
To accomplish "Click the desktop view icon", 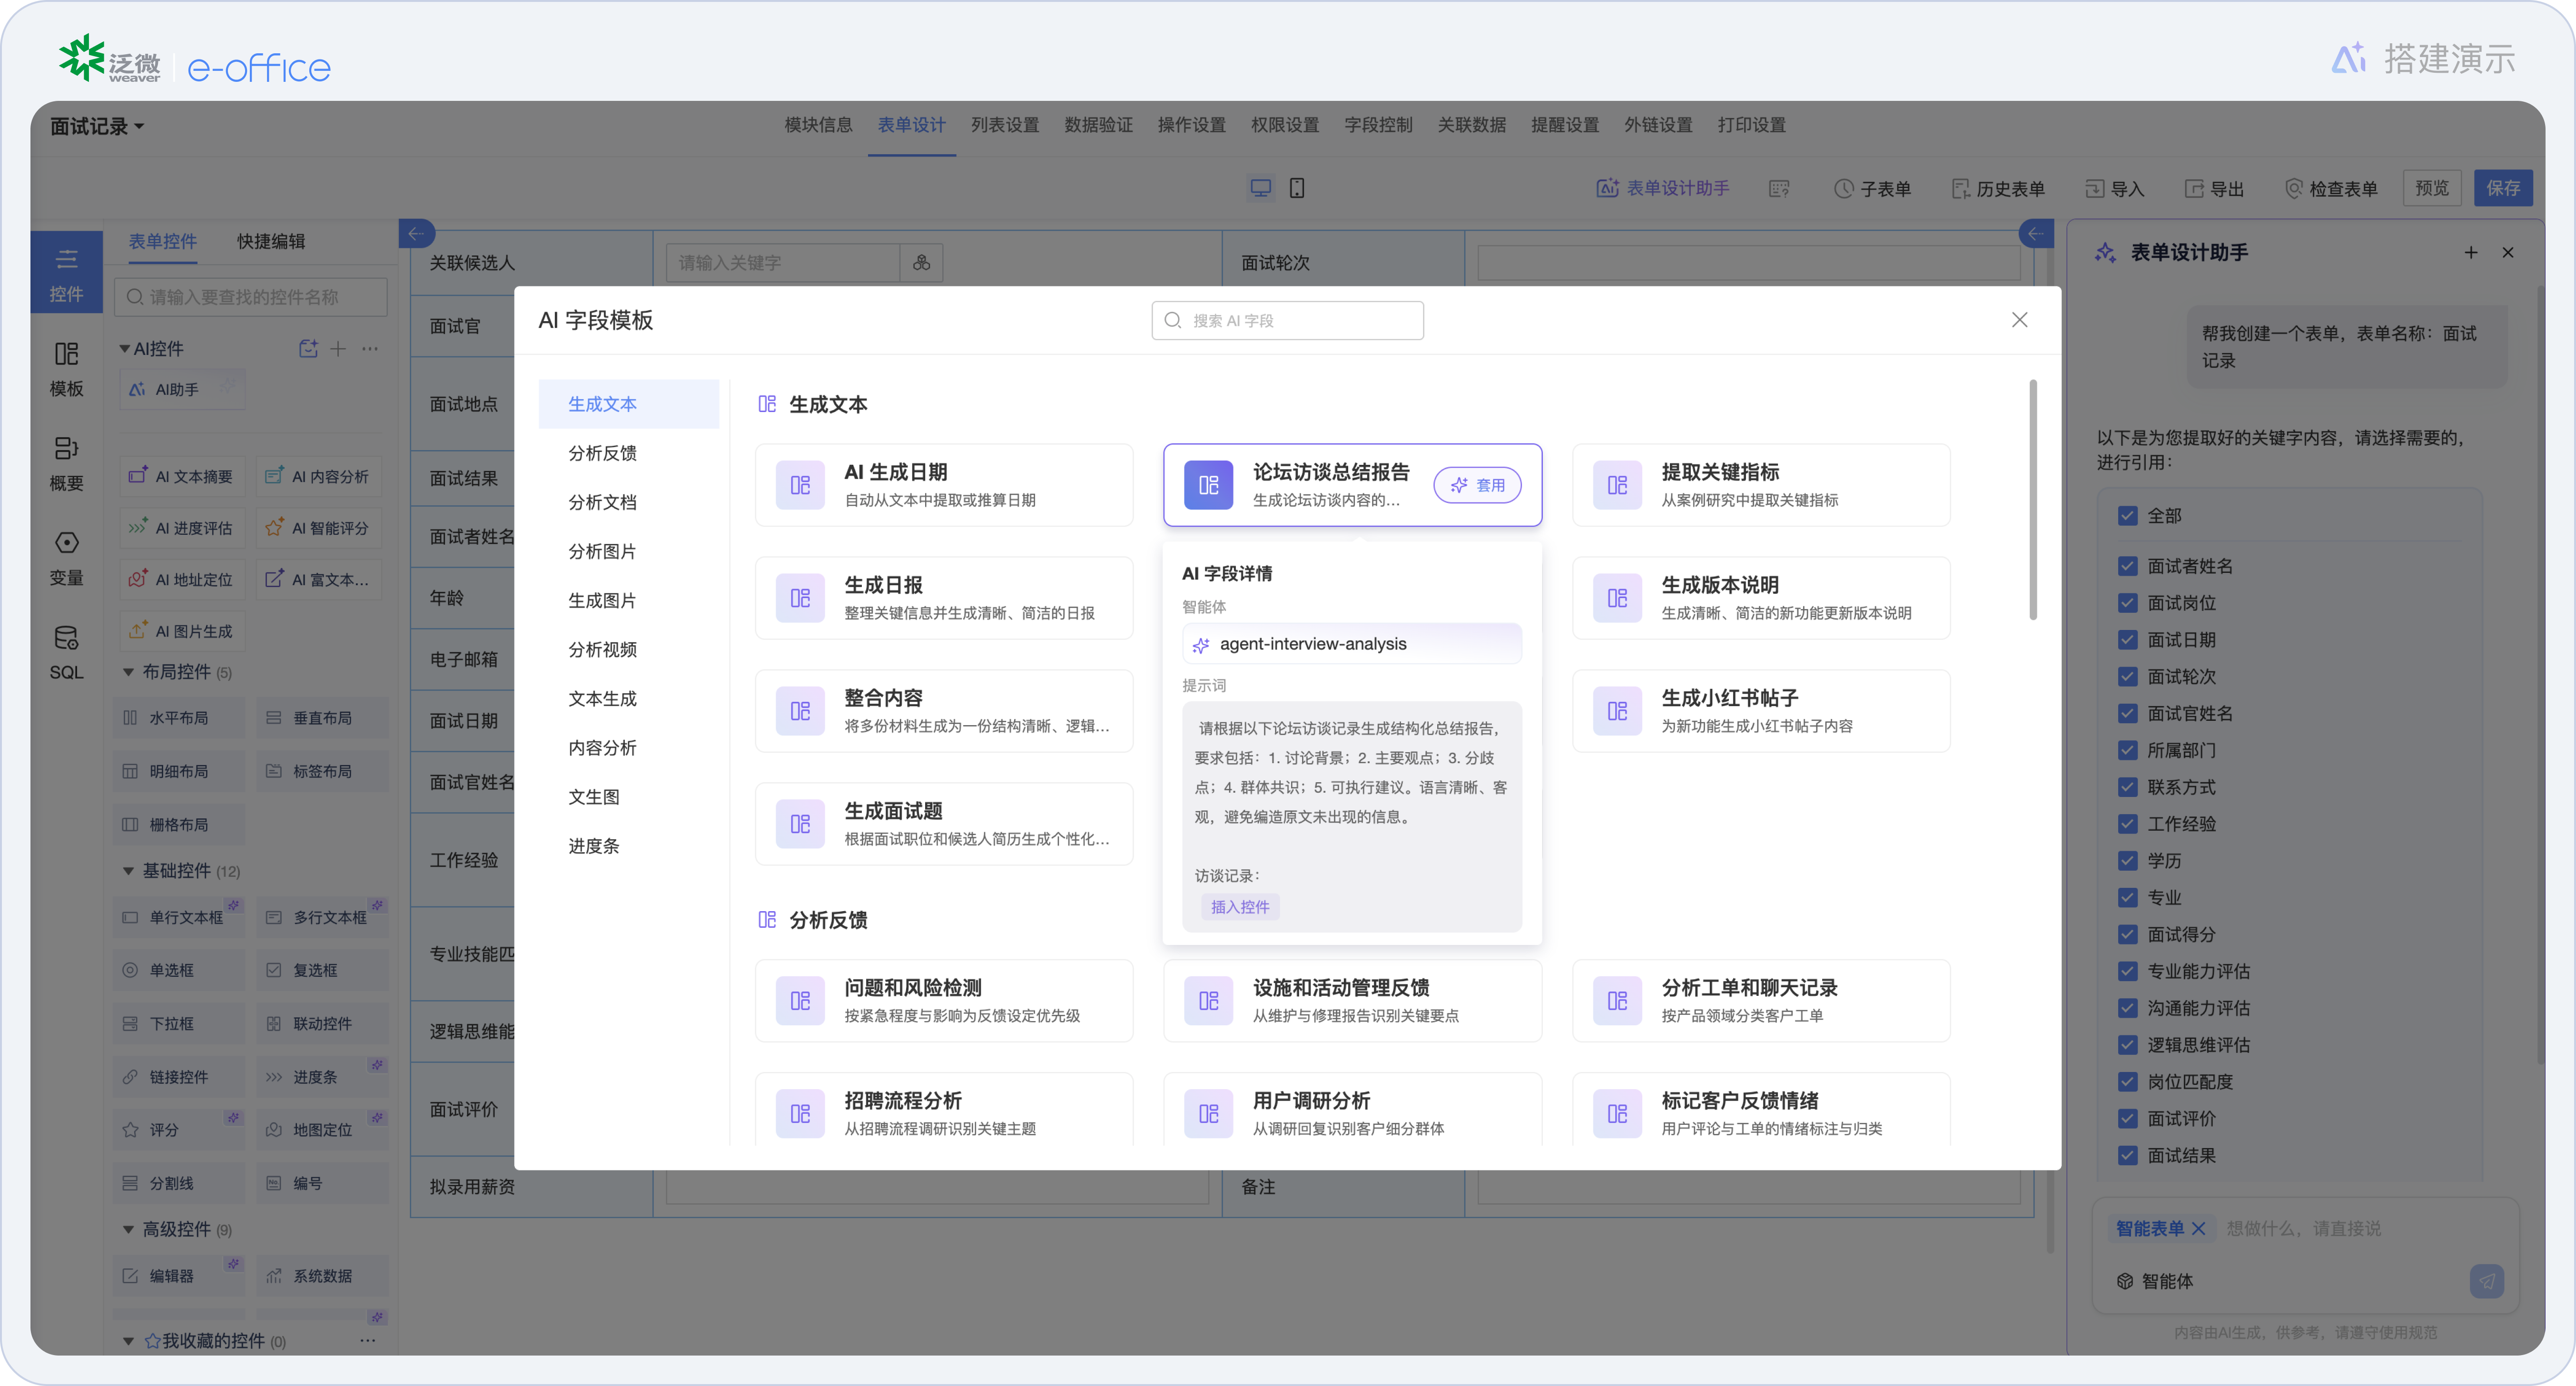I will (x=1261, y=188).
